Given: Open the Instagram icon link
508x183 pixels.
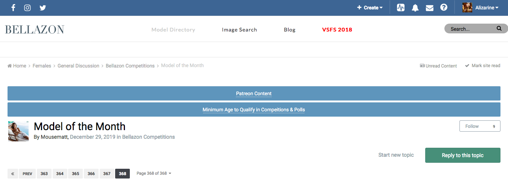Looking at the screenshot, I should tap(27, 7).
